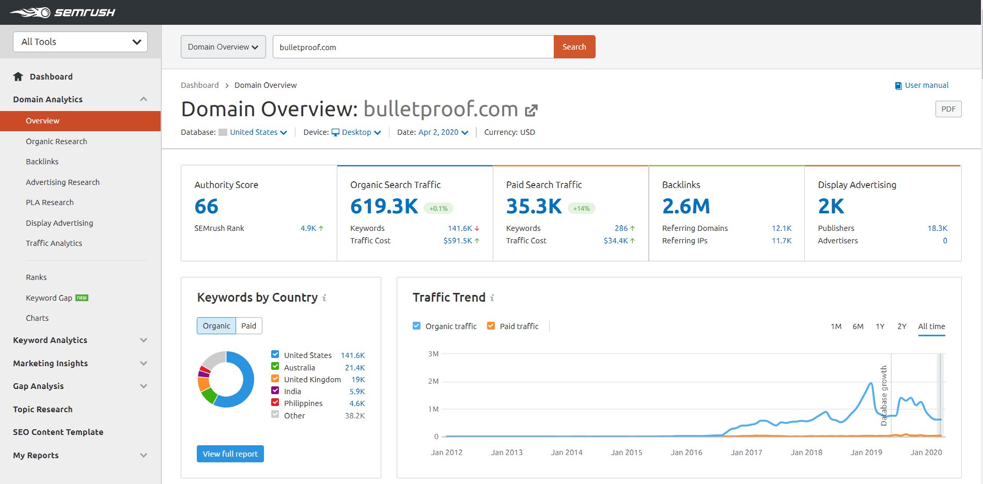Open PLA Research in sidebar
The image size is (983, 484).
click(x=50, y=202)
